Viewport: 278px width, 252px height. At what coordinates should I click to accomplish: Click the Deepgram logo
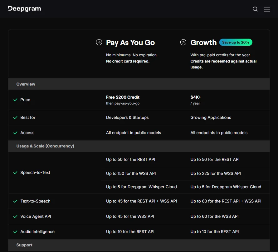pyautogui.click(x=24, y=9)
